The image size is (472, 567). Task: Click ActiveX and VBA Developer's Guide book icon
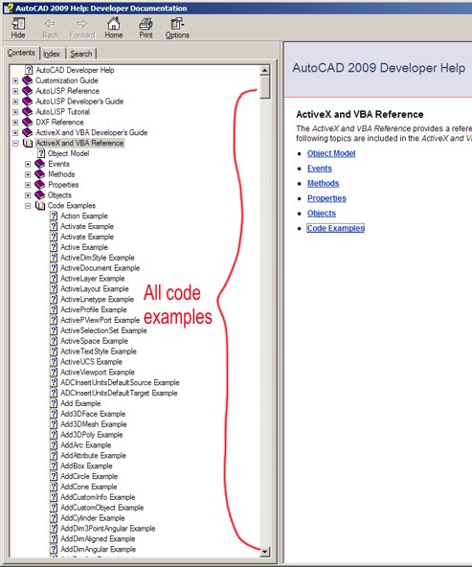(28, 133)
